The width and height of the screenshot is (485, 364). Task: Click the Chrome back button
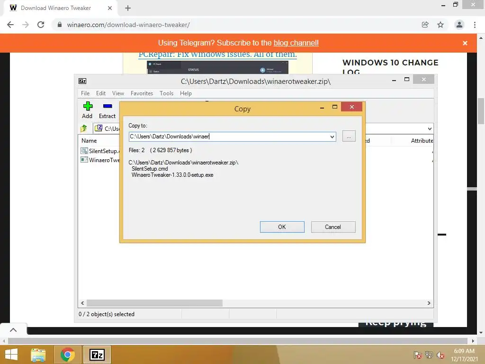point(10,25)
